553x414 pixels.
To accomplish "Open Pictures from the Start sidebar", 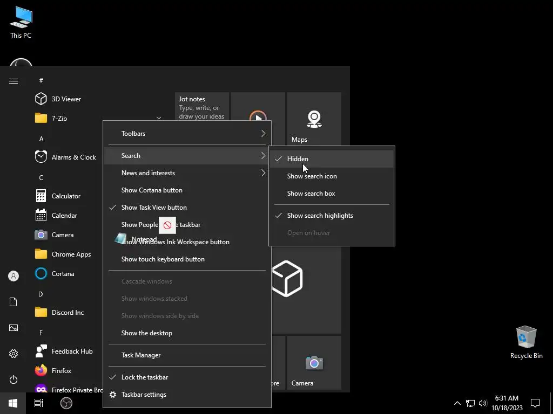I will click(x=14, y=328).
